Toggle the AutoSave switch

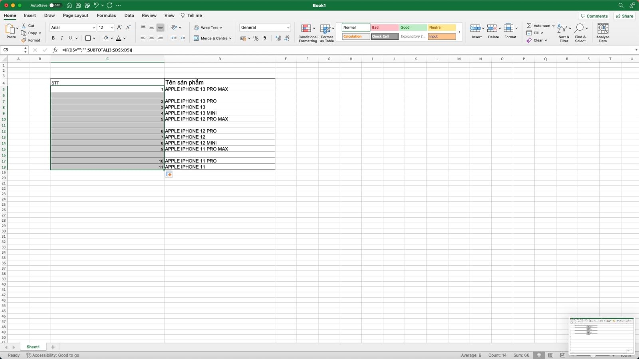(56, 5)
